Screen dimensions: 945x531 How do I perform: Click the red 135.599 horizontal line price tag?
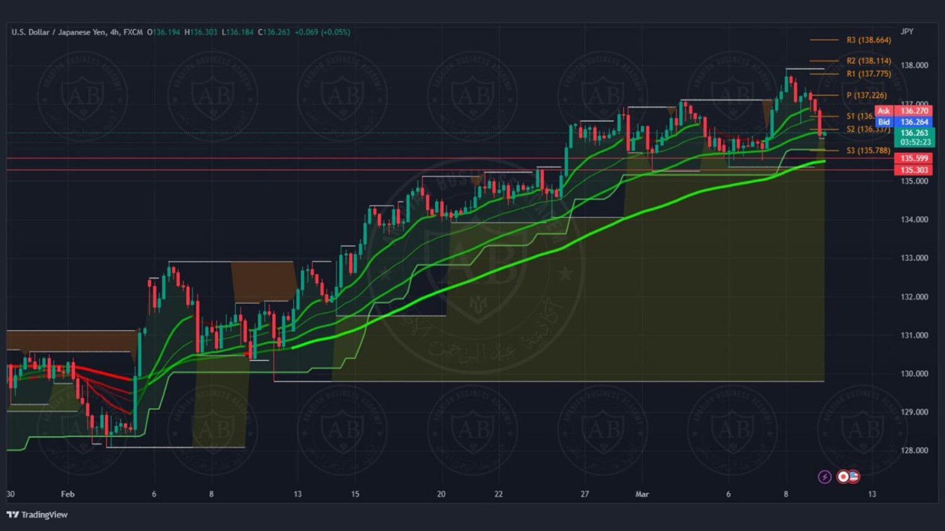point(913,159)
